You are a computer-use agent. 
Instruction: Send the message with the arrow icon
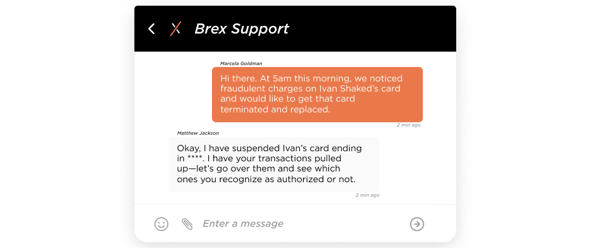pyautogui.click(x=417, y=224)
